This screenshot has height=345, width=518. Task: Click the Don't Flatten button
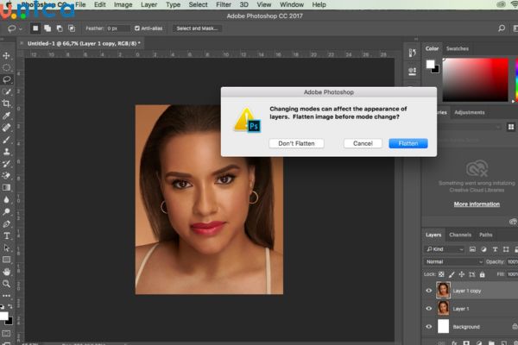coord(296,143)
